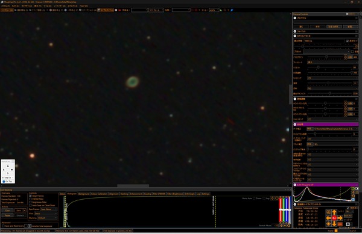This screenshot has height=234, width=362.
Task: Click the record dot icon in the top toolbar
Action: coord(116,10)
